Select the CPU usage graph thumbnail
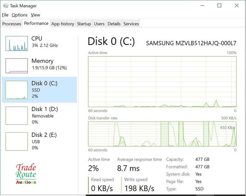246x196 pixels. point(17,43)
